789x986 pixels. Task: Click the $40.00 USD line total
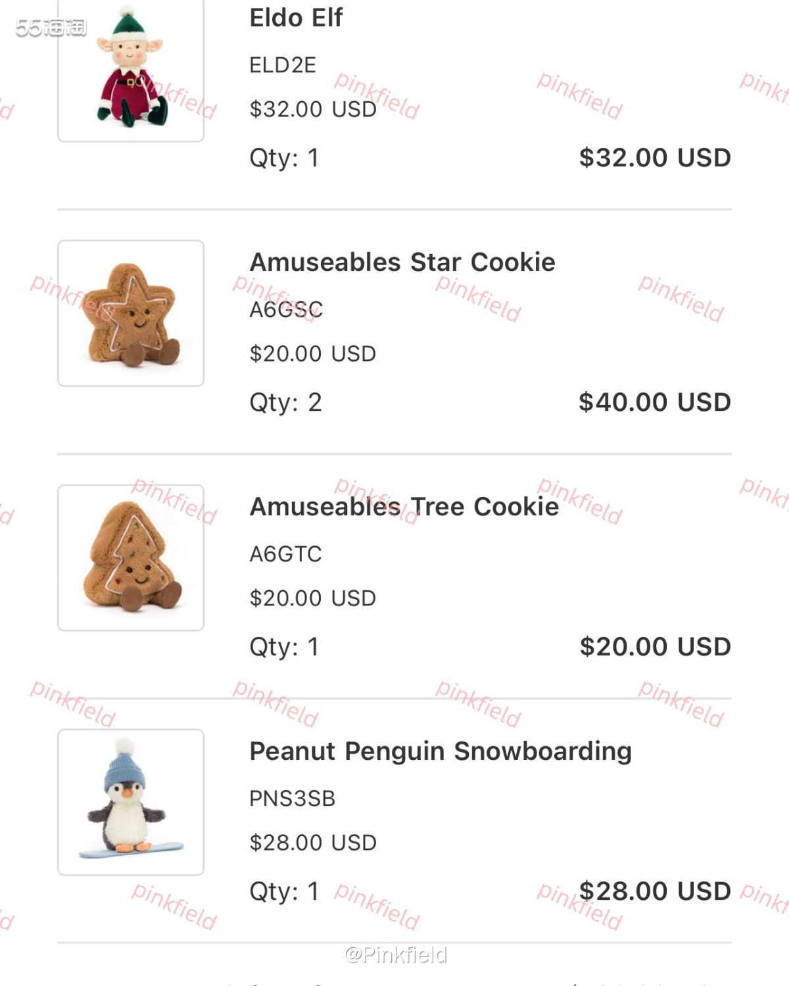(655, 402)
